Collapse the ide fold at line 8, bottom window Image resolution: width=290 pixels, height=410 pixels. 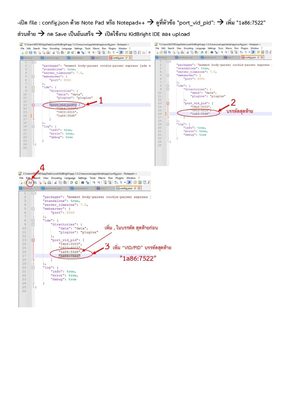[x=33, y=220]
